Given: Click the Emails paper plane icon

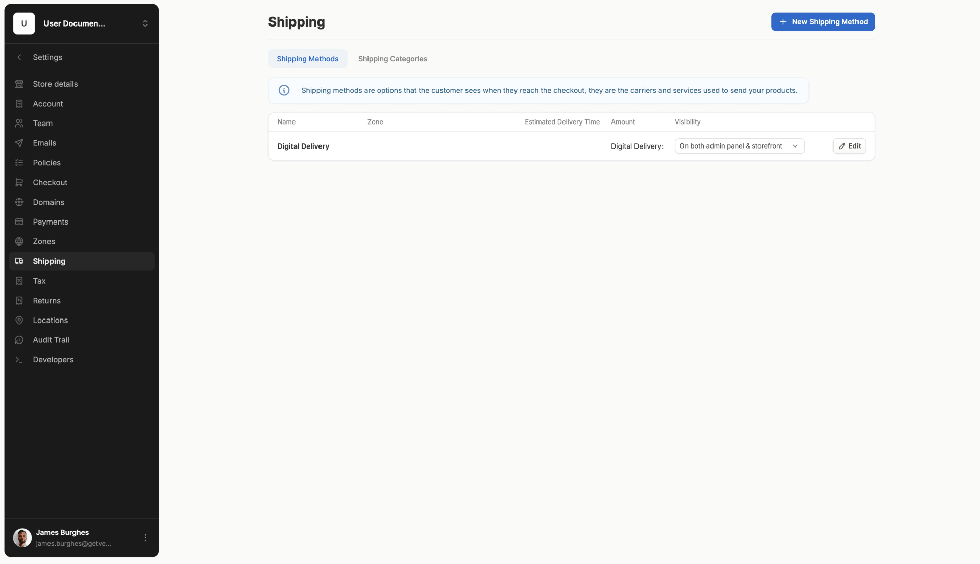Looking at the screenshot, I should pyautogui.click(x=19, y=143).
